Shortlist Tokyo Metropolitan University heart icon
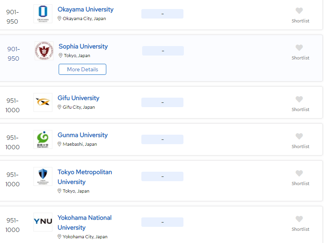 (299, 173)
